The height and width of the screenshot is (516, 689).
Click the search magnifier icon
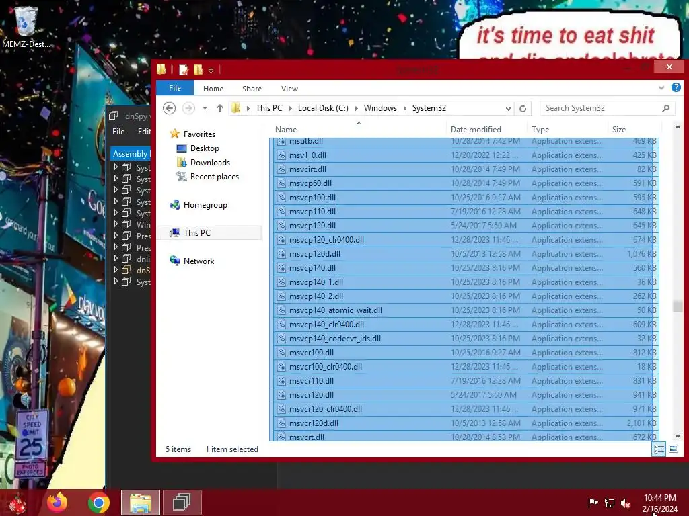(665, 108)
